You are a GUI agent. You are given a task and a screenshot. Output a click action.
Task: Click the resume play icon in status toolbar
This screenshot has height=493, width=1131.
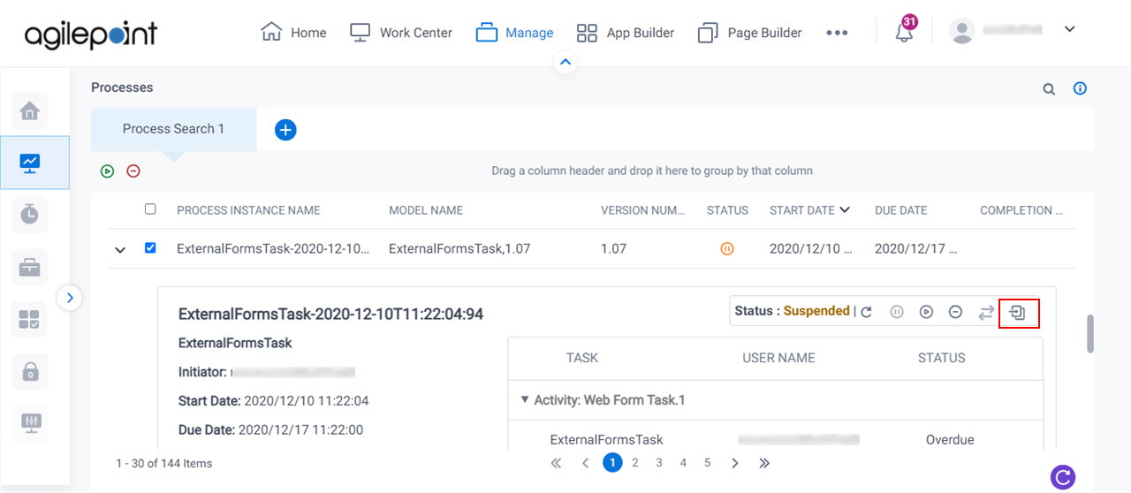point(926,312)
